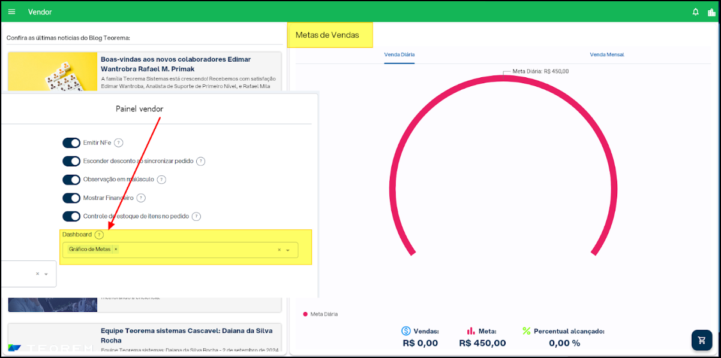Image resolution: width=721 pixels, height=358 pixels.
Task: Toggle Esconder desconto ao sincronizar pedido
Action: (x=71, y=161)
